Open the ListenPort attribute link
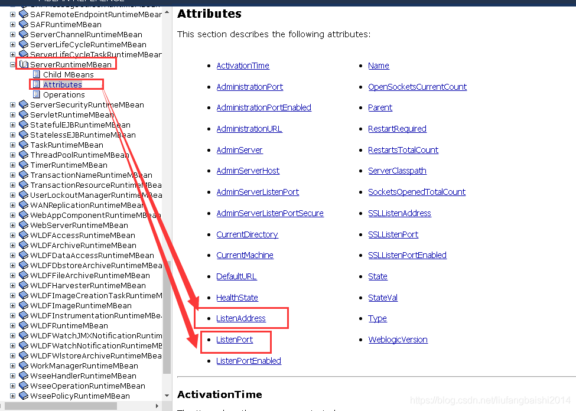The width and height of the screenshot is (576, 411). point(235,340)
